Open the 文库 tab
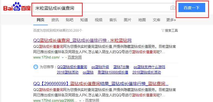 coord(157,20)
